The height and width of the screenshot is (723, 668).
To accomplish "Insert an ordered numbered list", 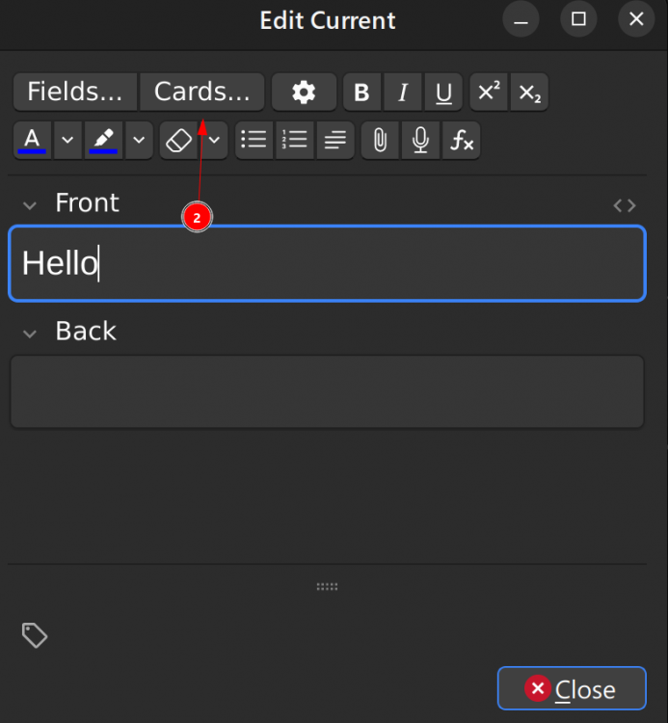I will coord(294,141).
